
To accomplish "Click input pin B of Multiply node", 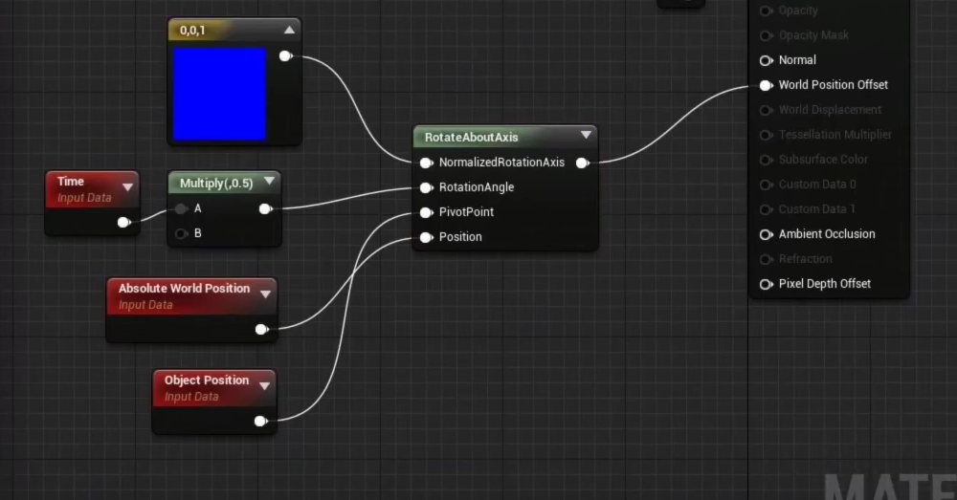I will 181,233.
